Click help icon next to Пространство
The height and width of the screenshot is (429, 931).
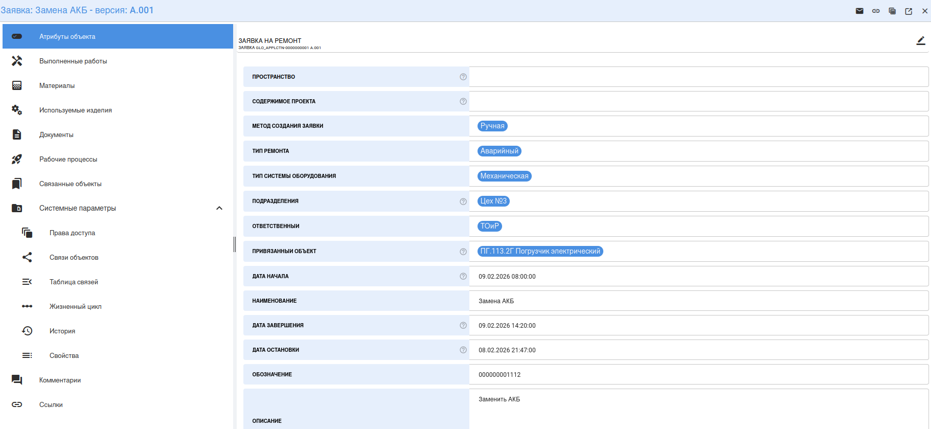click(x=463, y=77)
